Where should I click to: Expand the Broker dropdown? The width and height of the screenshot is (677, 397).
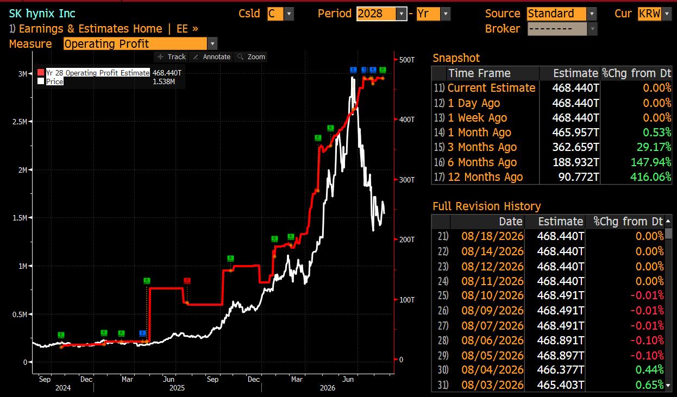click(592, 29)
